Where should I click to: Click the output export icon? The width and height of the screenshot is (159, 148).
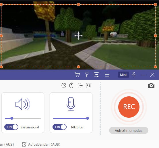pyautogui.click(x=80, y=85)
